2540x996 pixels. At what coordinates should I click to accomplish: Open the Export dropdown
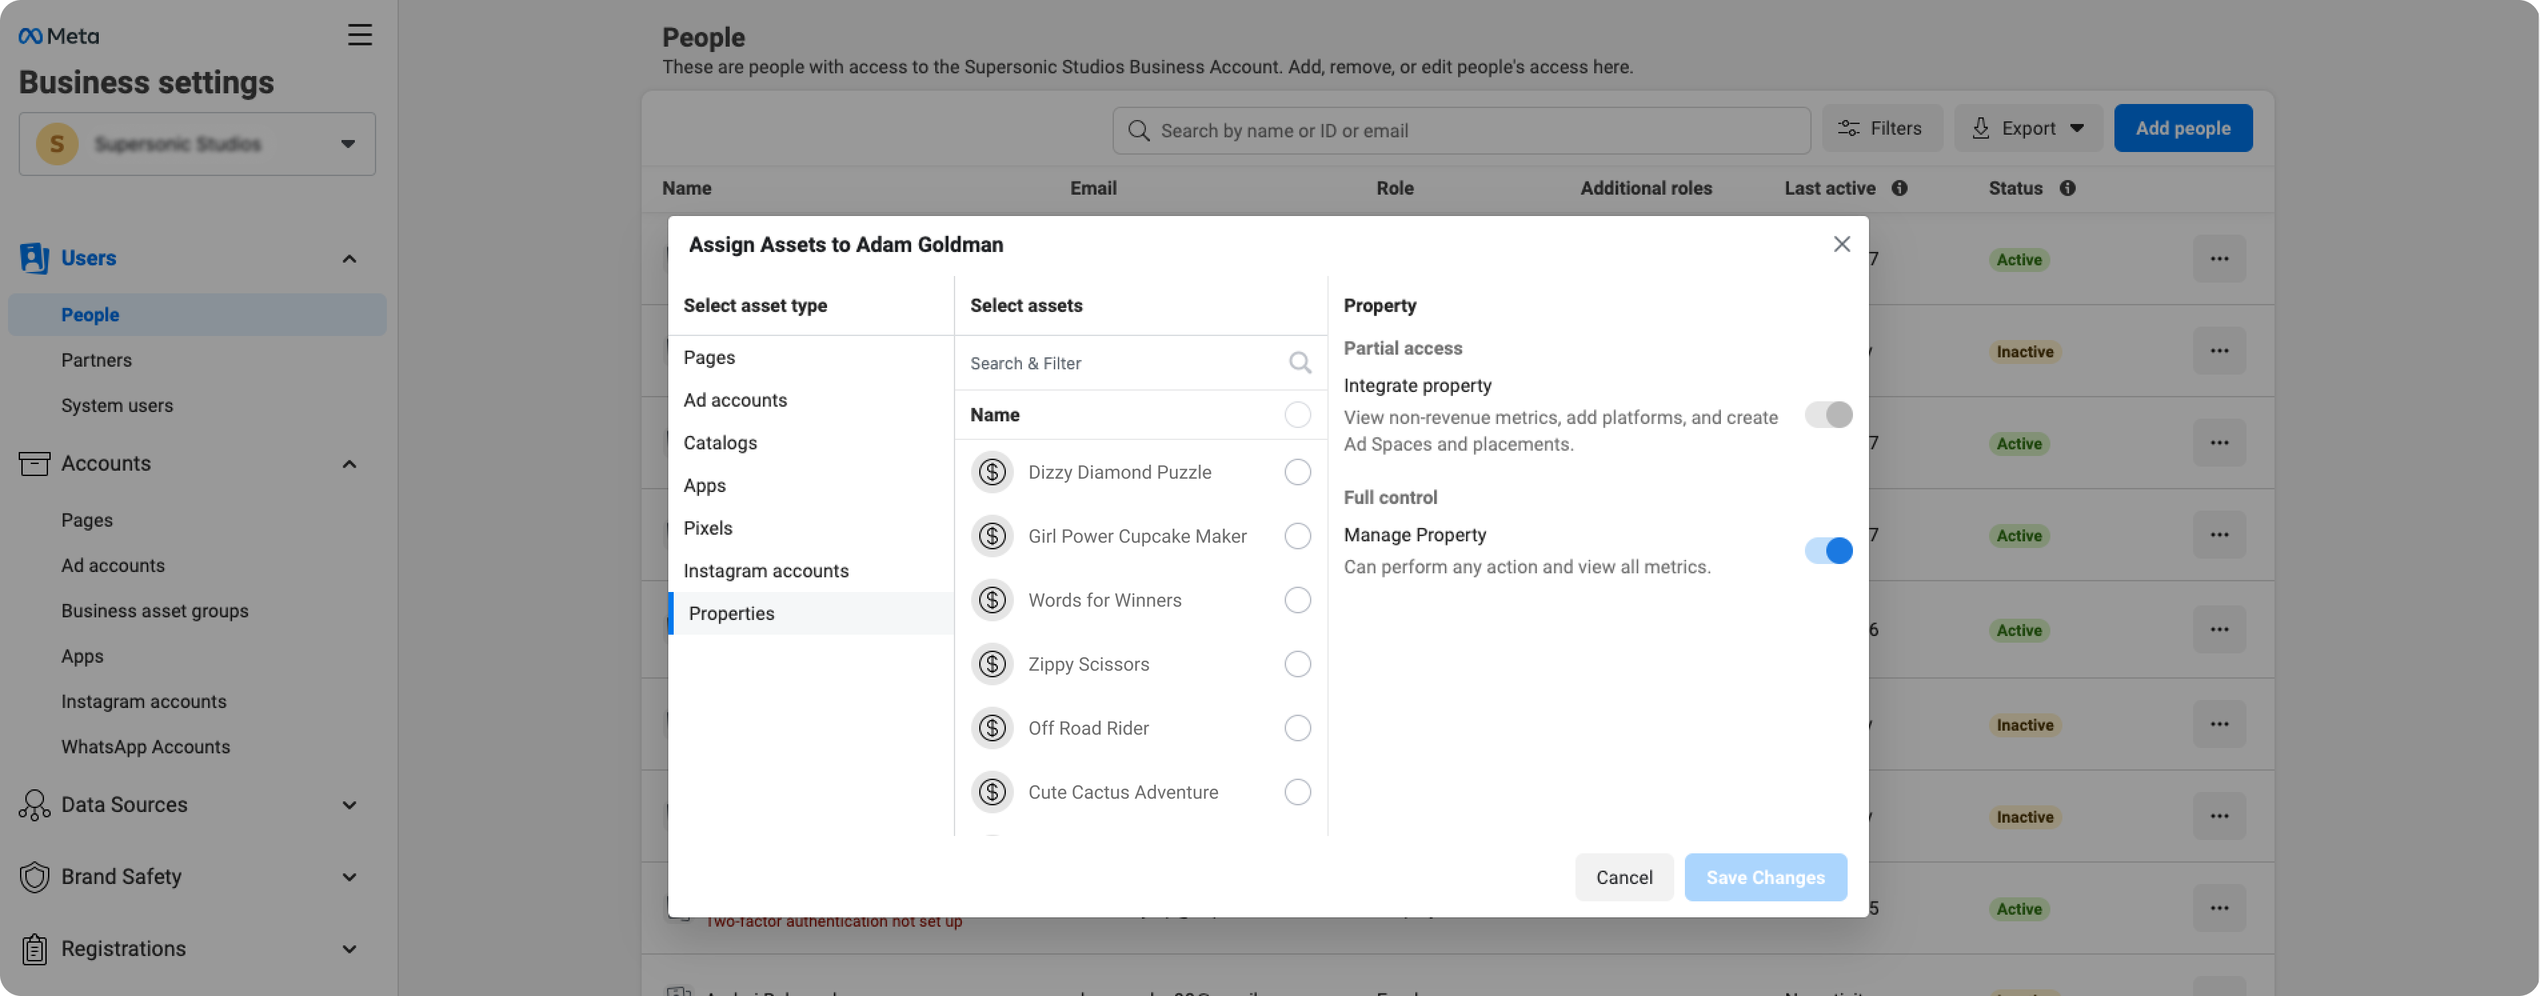click(2027, 128)
